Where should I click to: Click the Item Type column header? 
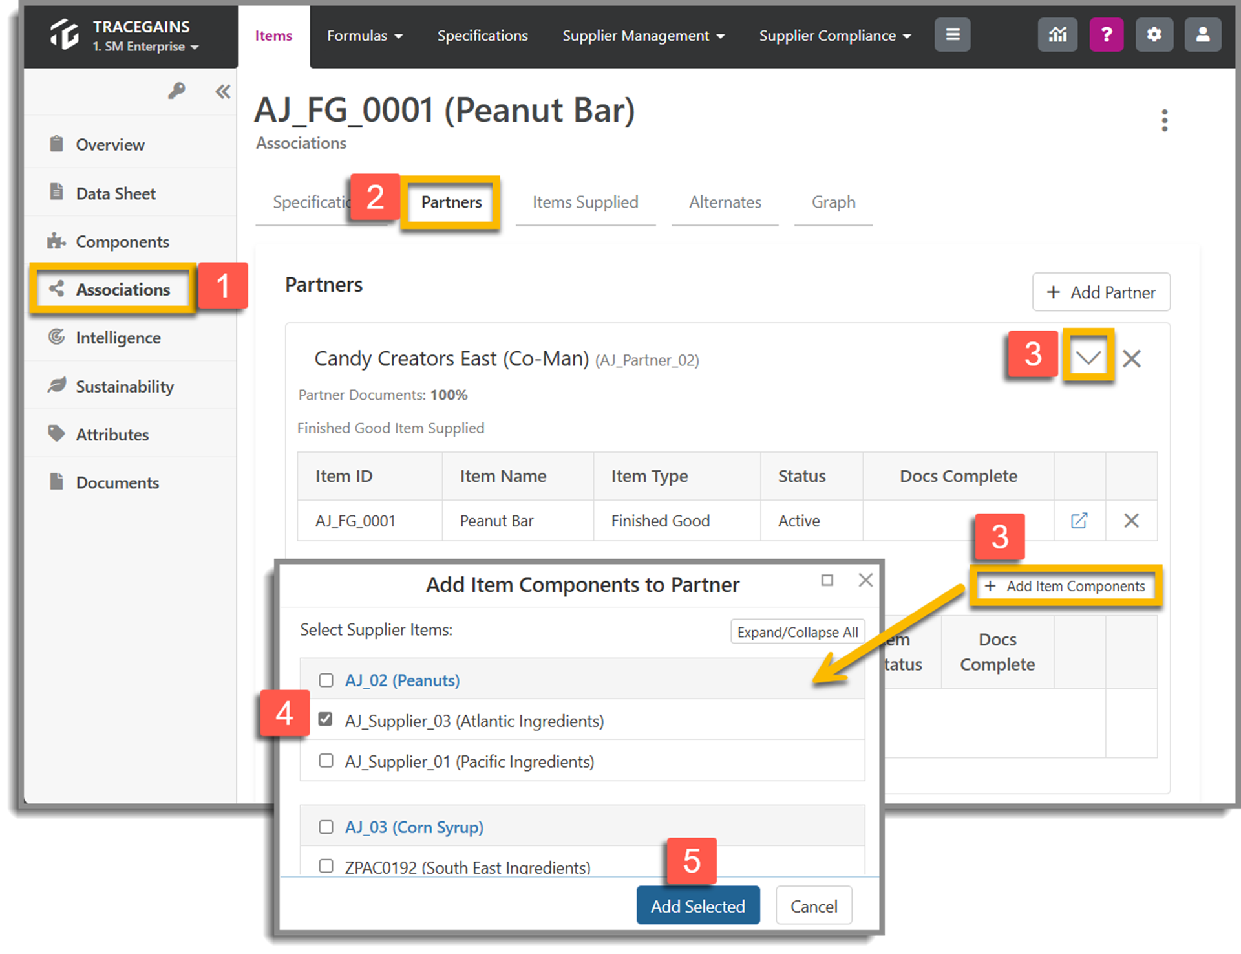coord(677,476)
